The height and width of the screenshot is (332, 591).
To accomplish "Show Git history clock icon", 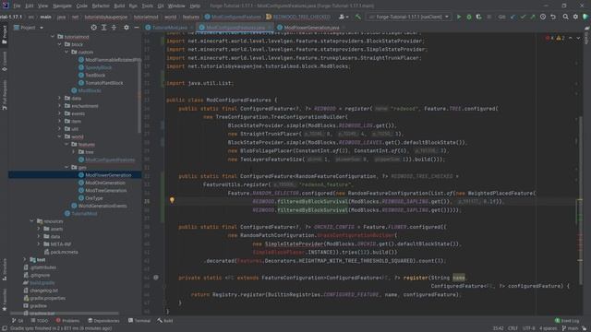I will 543,17.
